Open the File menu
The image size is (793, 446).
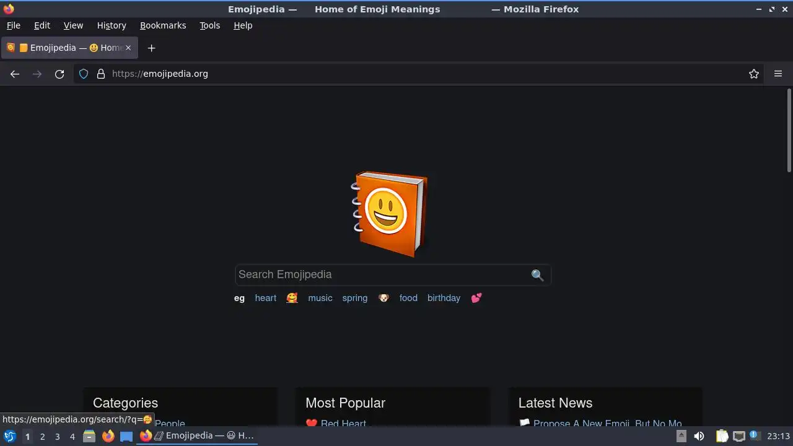pos(13,25)
